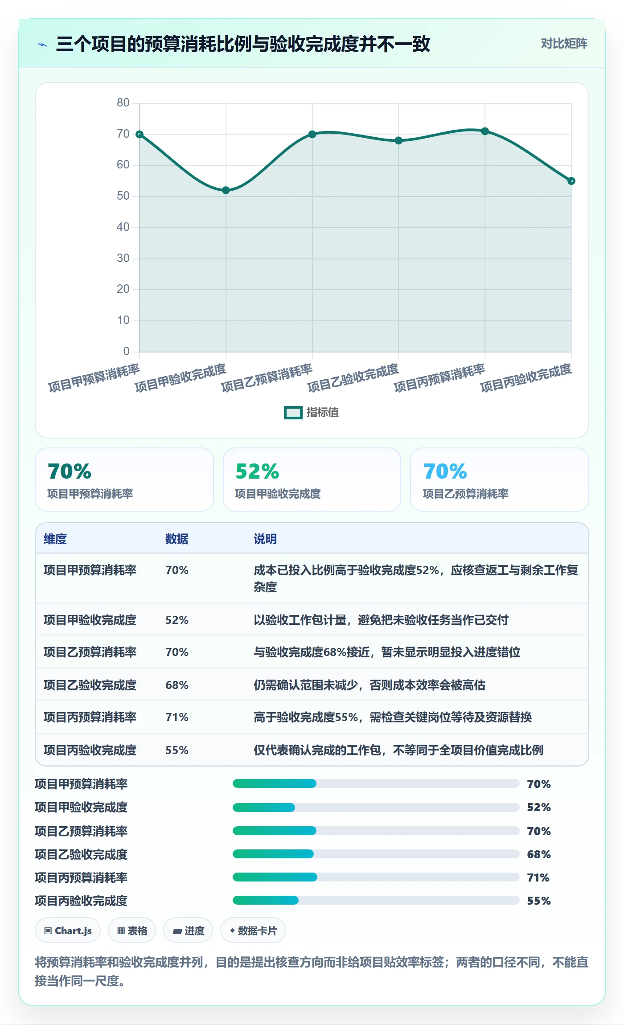Click the 52% 项目甲验收完成度 stat card
Image resolution: width=624 pixels, height=1025 pixels.
coord(312,480)
